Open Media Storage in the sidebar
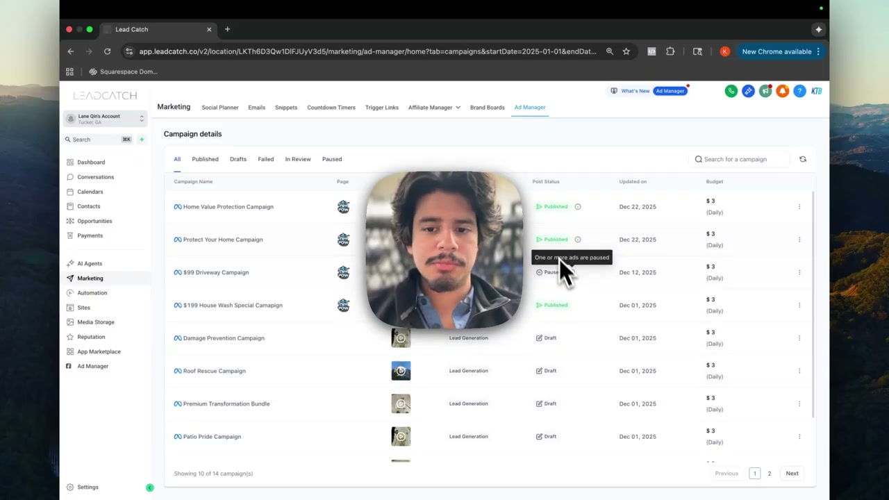Image resolution: width=889 pixels, height=500 pixels. coord(95,322)
